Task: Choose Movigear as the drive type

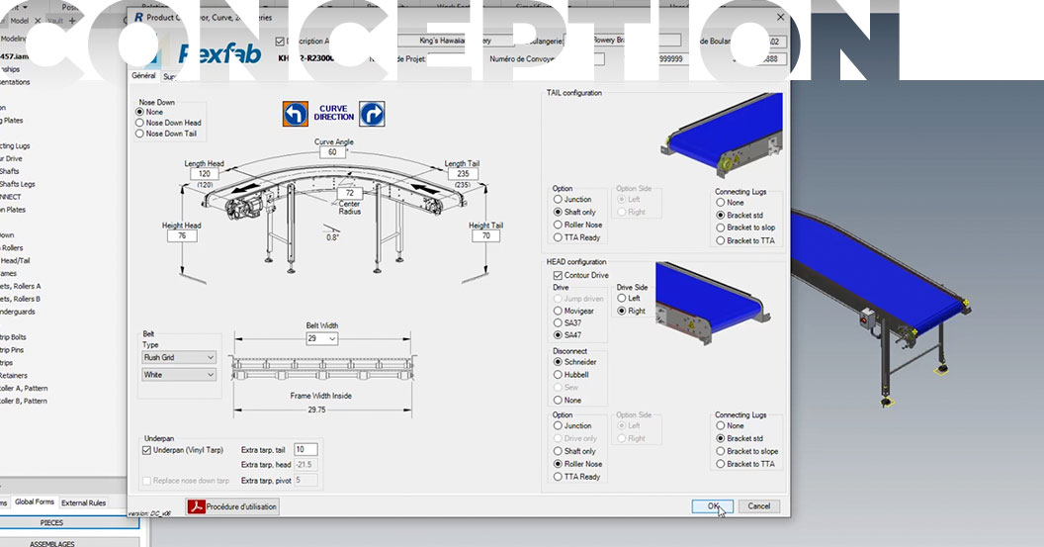Action: 559,311
